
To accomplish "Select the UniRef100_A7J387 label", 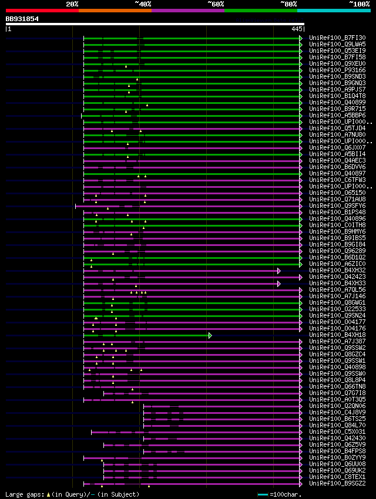I will (337, 341).
